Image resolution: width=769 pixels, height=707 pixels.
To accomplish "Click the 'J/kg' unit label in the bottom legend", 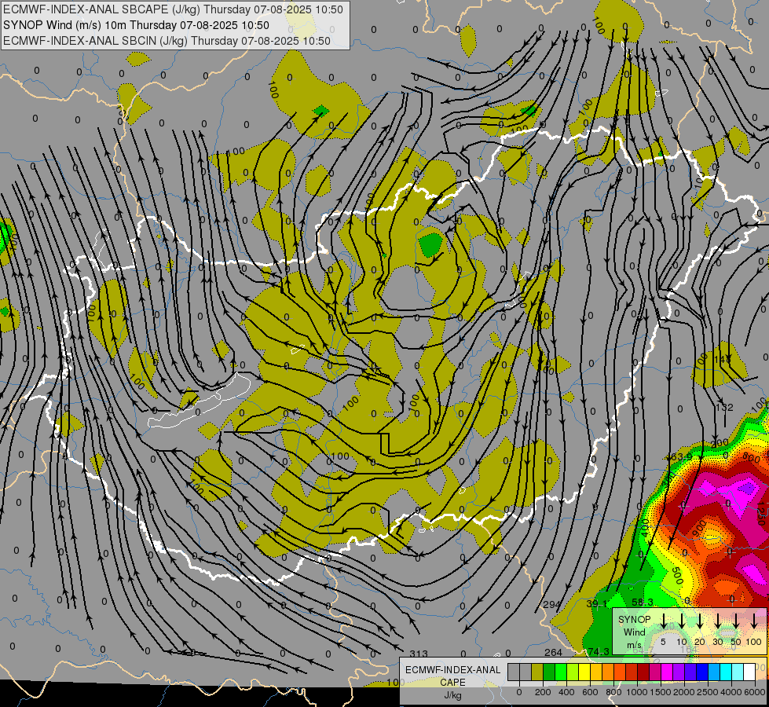I will (452, 695).
